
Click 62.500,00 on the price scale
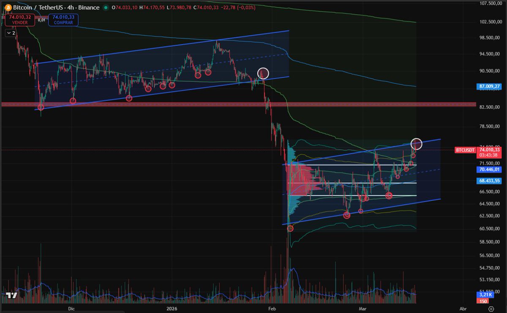click(x=491, y=216)
